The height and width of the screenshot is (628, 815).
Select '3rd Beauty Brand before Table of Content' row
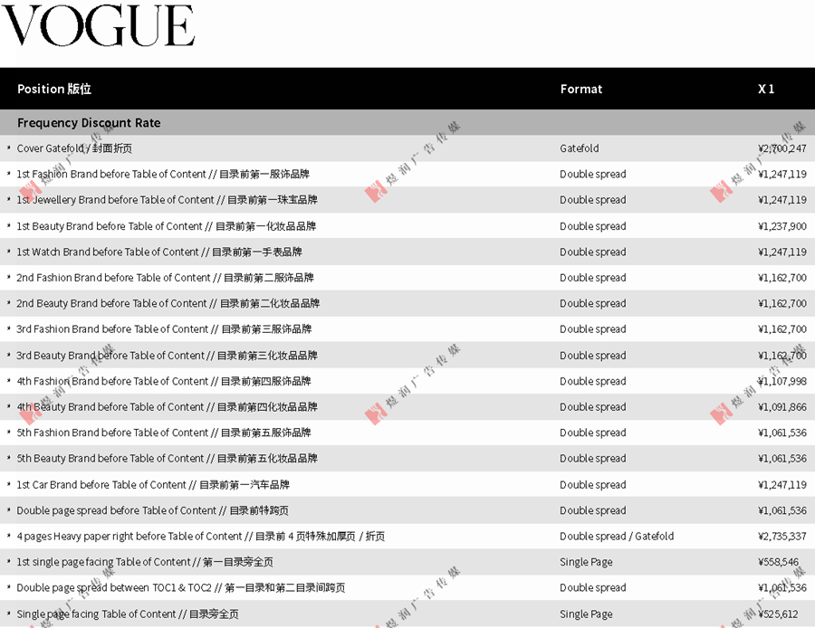point(407,356)
